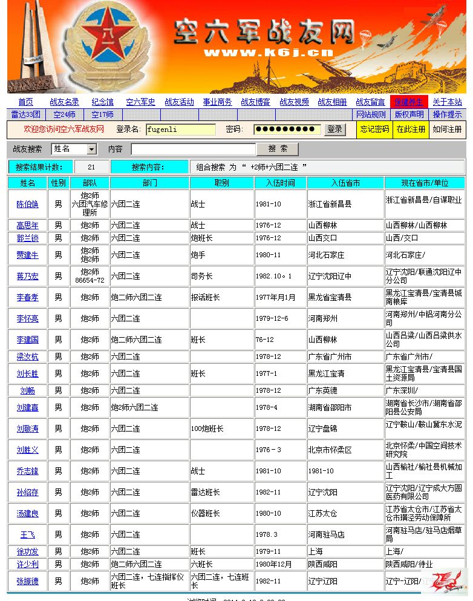Image resolution: width=473 pixels, height=601 pixels.
Task: Go to 纪念馆 page
Action: [103, 102]
